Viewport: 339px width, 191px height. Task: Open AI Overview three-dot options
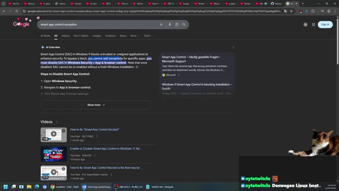click(233, 47)
